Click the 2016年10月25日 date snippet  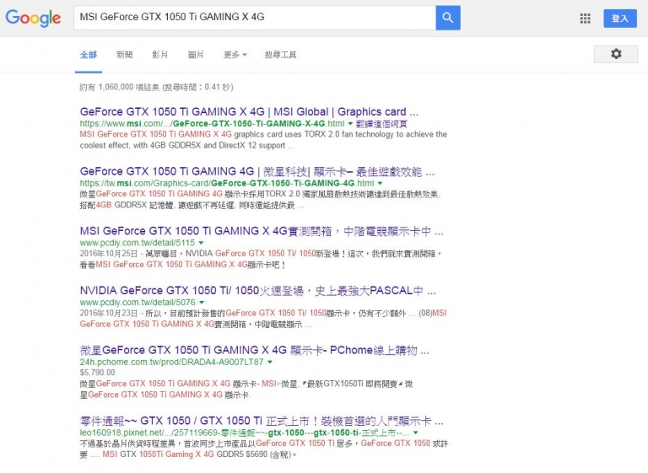(x=109, y=254)
